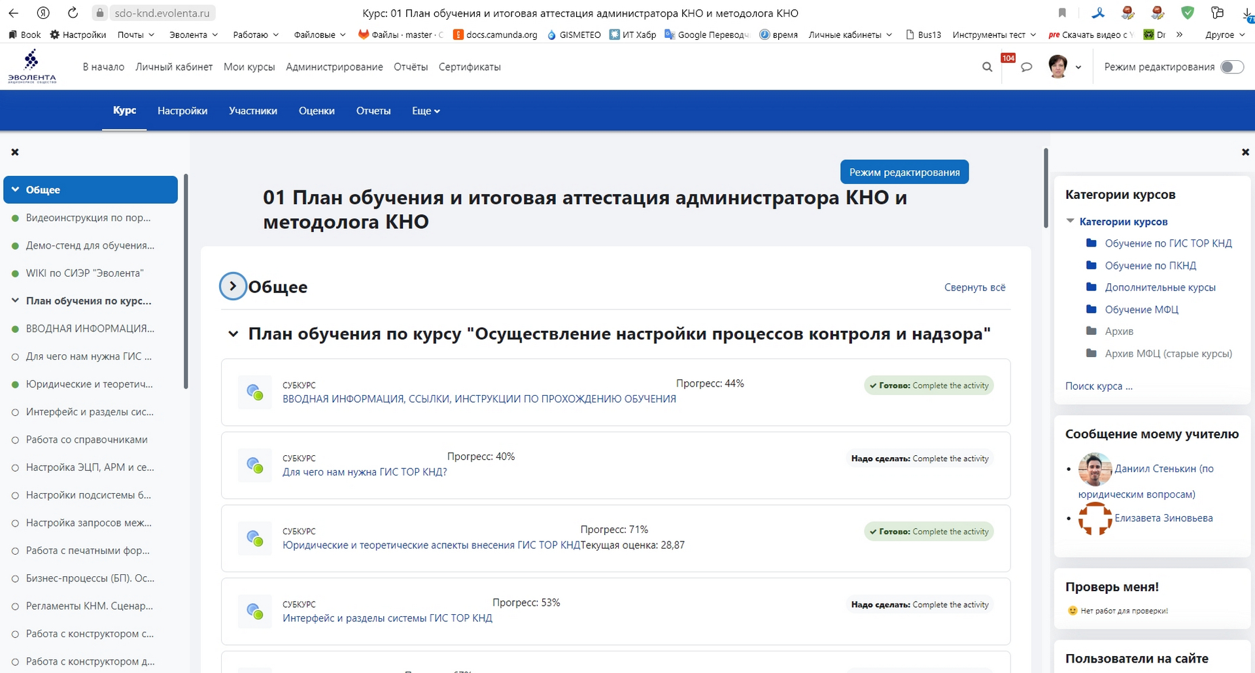Click subcourse icon for Для чего нам нужна ГИС
1255x673 pixels.
[x=254, y=465]
